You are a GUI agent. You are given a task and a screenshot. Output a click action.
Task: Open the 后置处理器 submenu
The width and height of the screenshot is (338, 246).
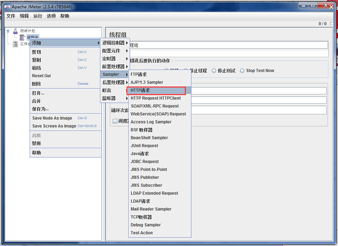coord(115,82)
